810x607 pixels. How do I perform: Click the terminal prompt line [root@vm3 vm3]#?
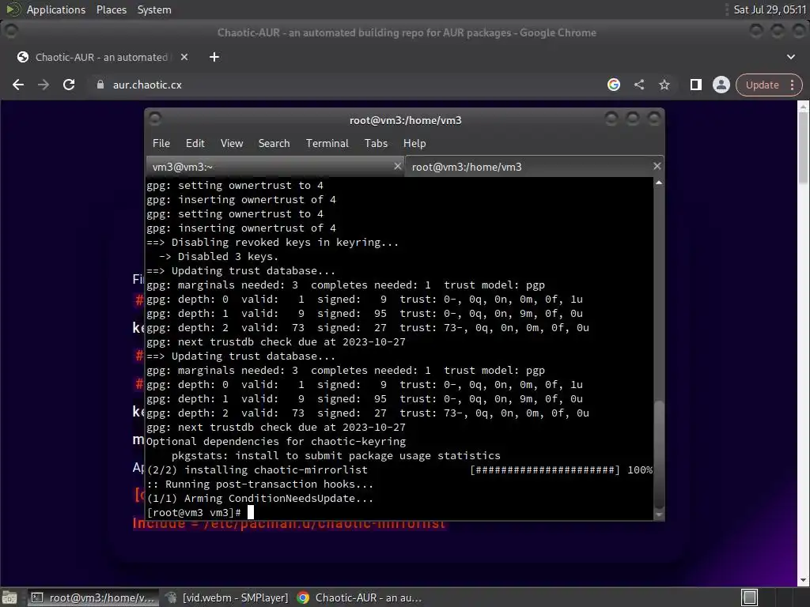tap(194, 512)
